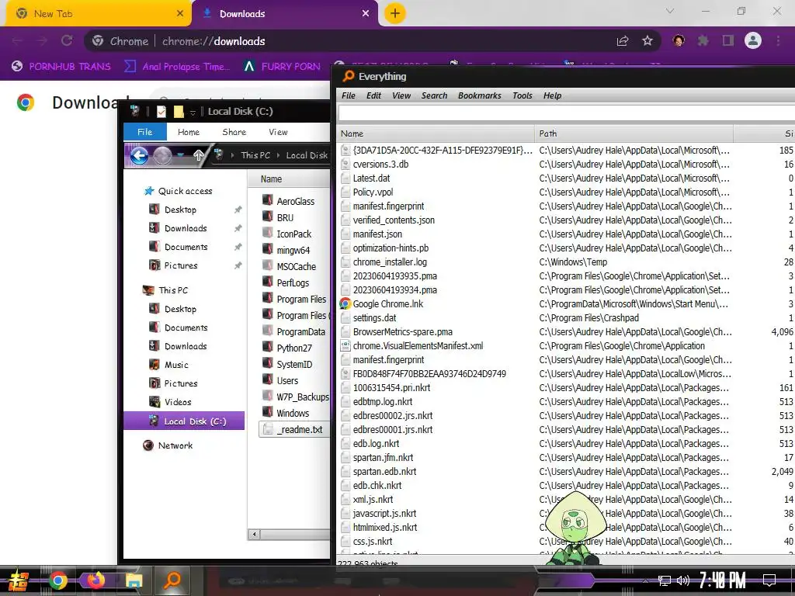Select Google Chrome.lnk in Everything results
Screen dimensions: 795x596
tap(388, 304)
